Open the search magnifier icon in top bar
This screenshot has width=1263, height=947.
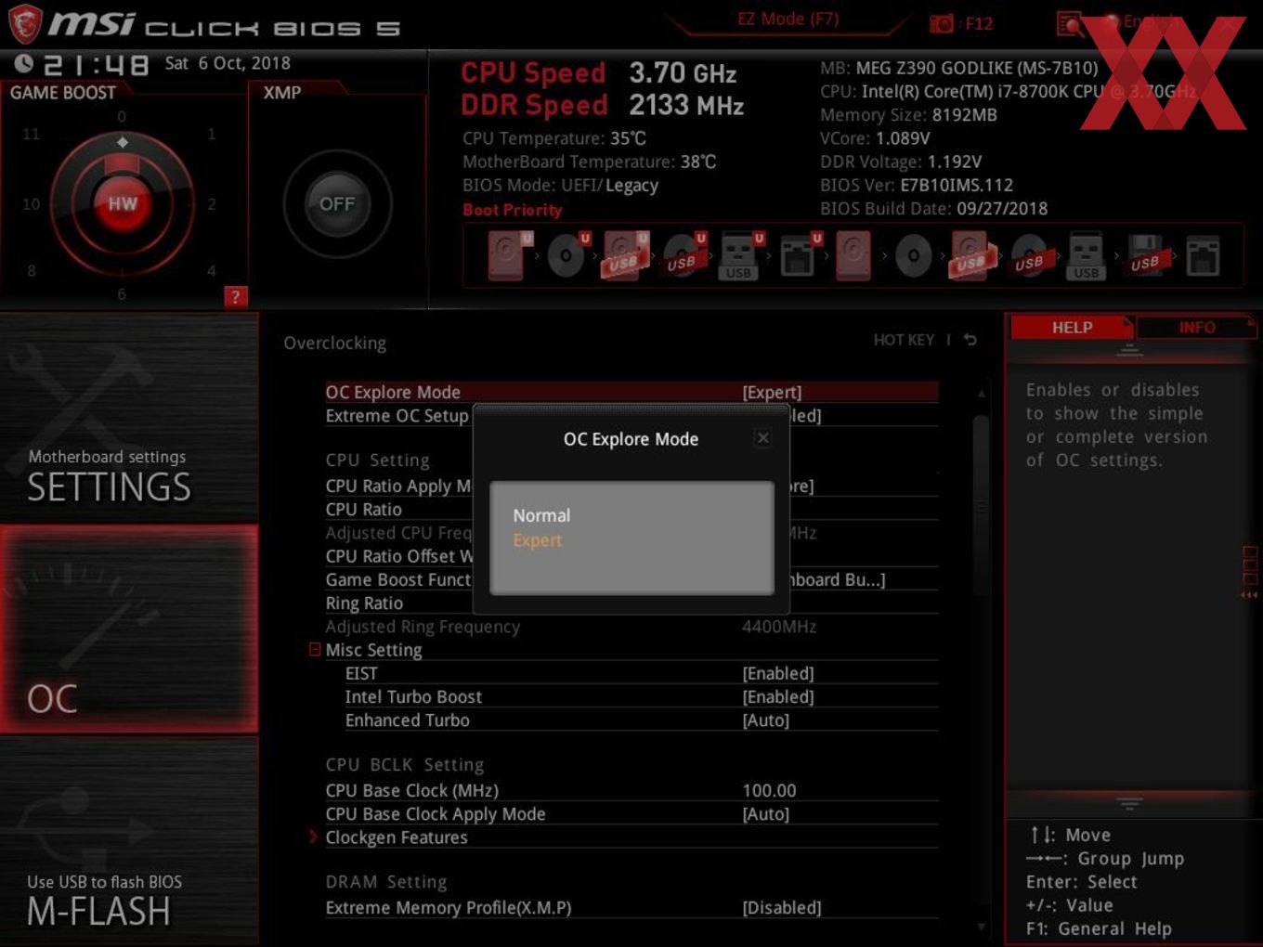pyautogui.click(x=1069, y=23)
